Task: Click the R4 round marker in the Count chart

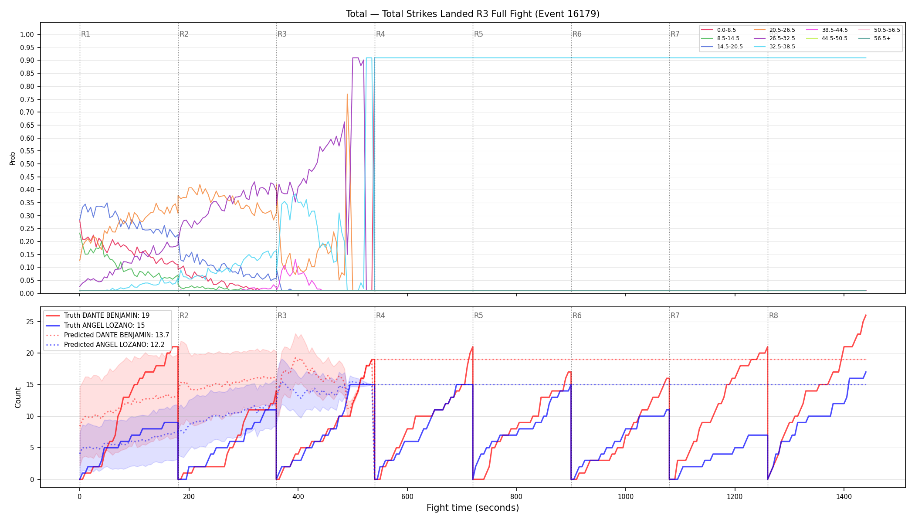Action: coord(380,316)
